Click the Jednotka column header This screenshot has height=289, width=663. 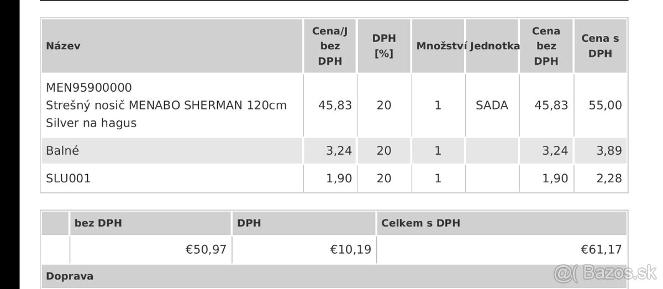click(x=494, y=46)
